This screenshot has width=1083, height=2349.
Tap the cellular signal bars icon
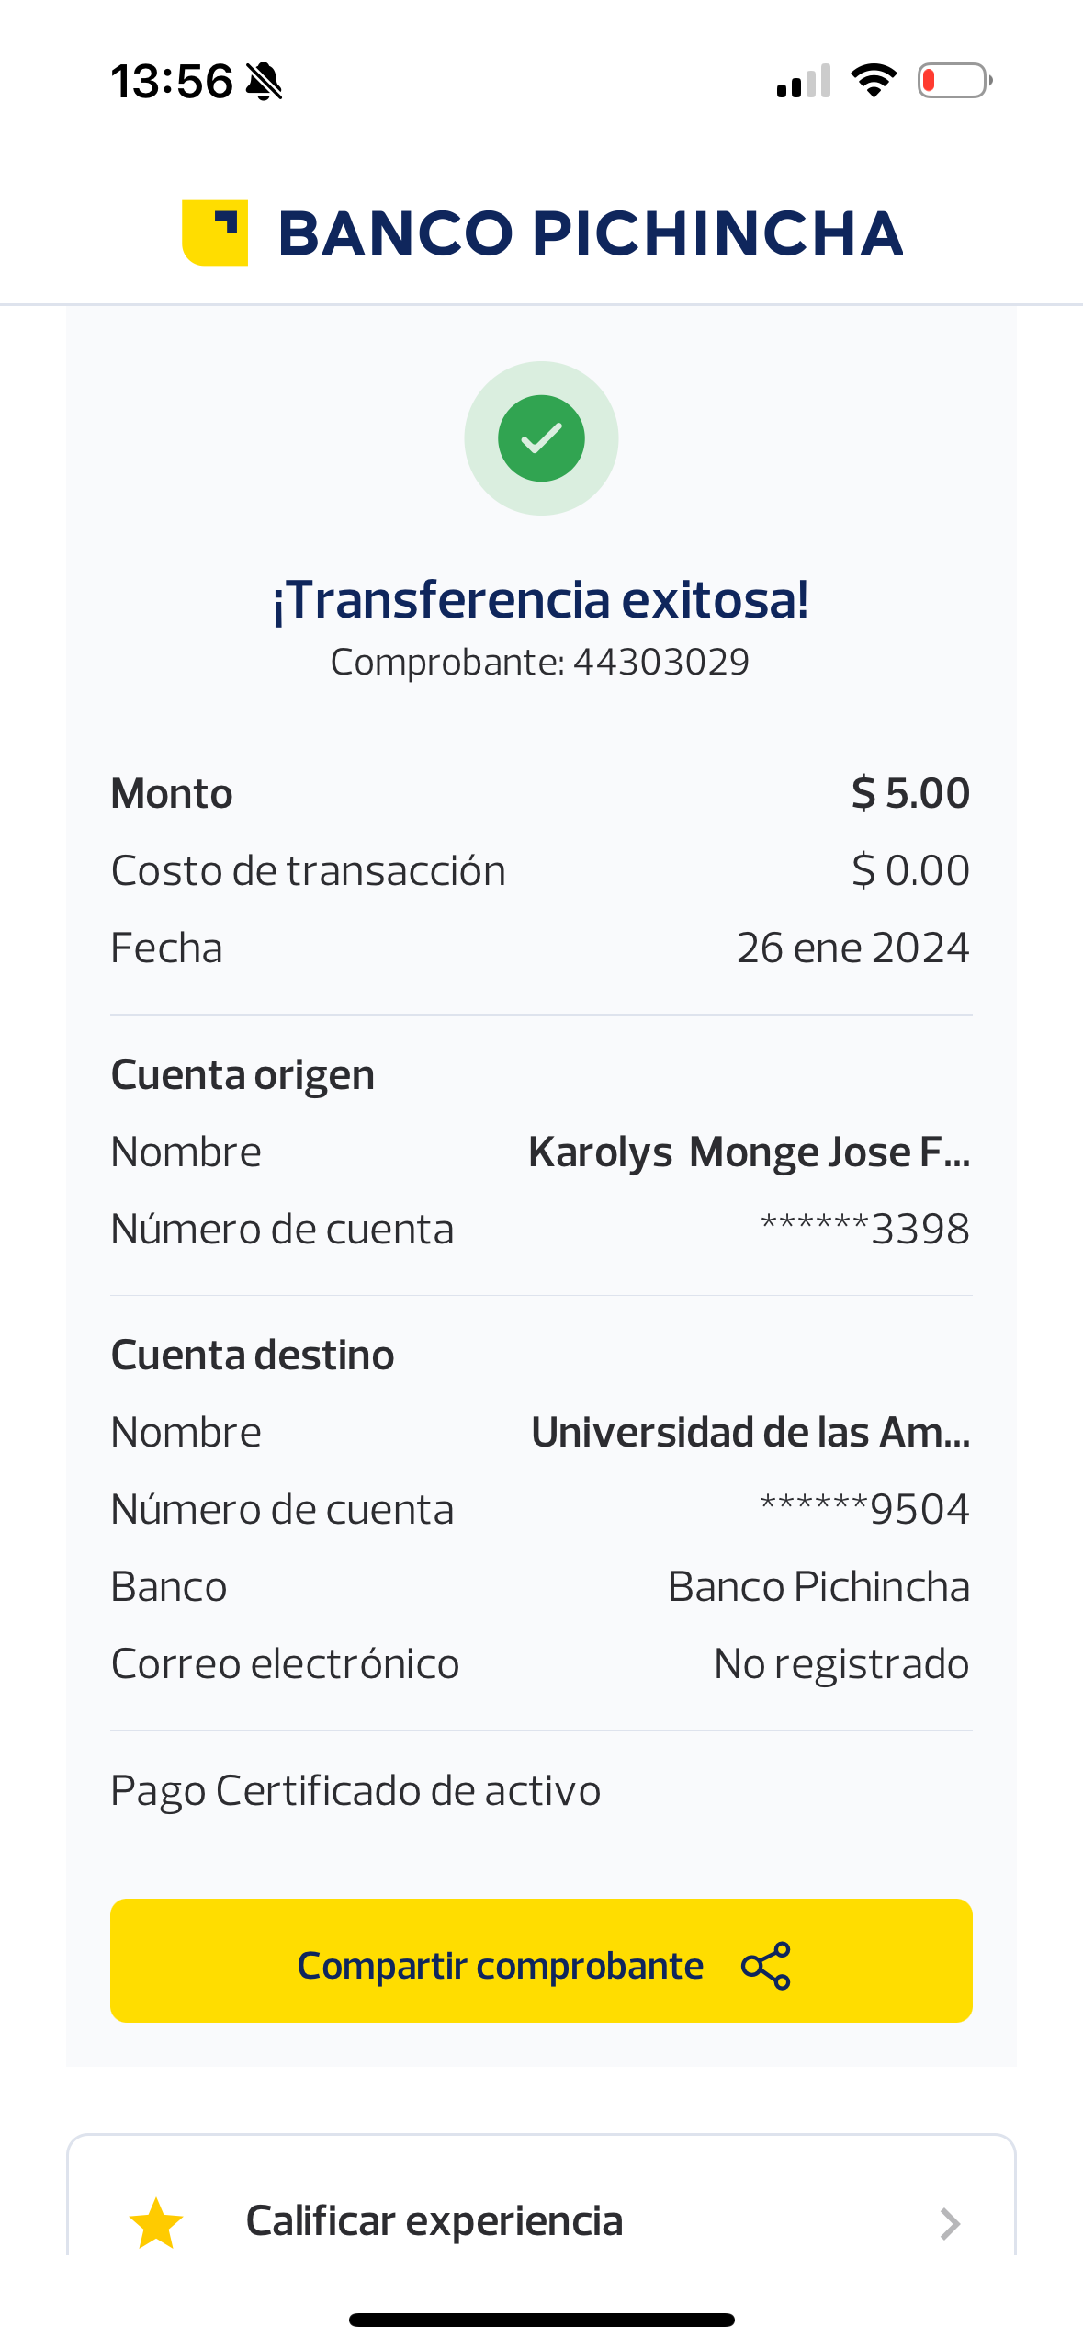(x=804, y=81)
